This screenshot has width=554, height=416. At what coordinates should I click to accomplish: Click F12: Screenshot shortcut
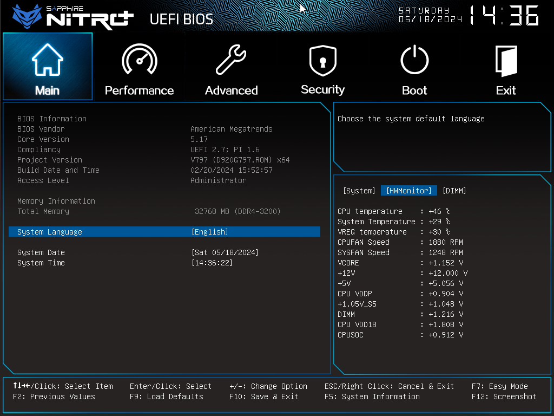point(504,396)
